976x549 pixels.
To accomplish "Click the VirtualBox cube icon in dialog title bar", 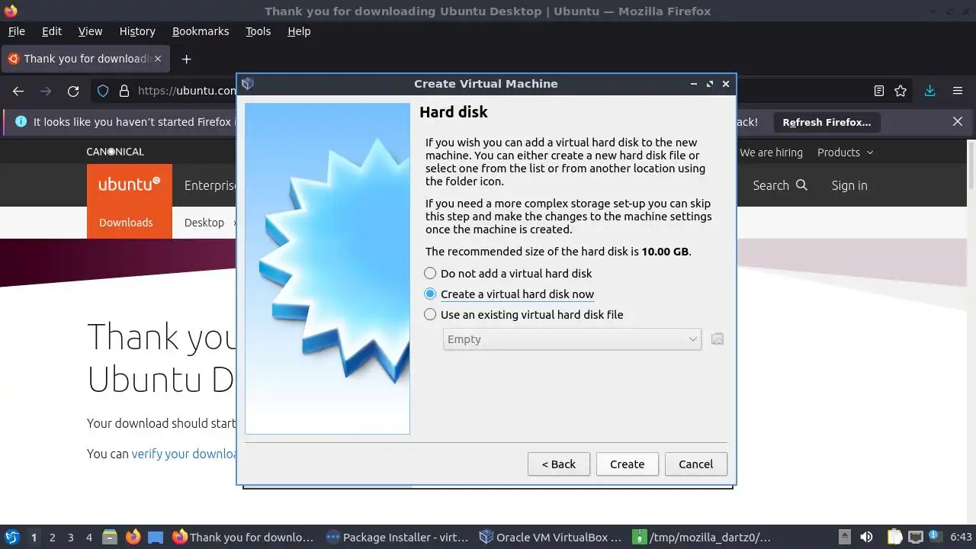I will pyautogui.click(x=247, y=84).
